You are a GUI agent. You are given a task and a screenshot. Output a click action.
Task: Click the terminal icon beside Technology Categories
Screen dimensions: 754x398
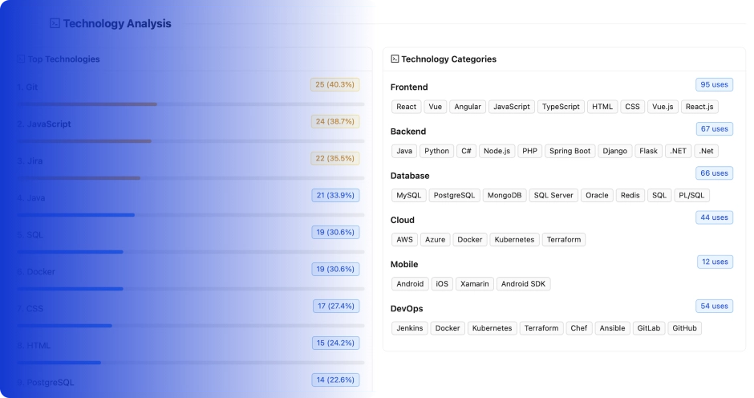pyautogui.click(x=395, y=59)
